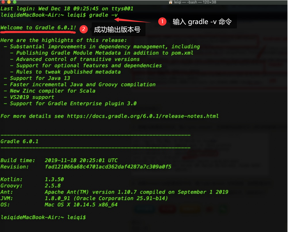
Task: Click 'Support for optional features and dependencies'
Action: pyautogui.click(x=89, y=66)
